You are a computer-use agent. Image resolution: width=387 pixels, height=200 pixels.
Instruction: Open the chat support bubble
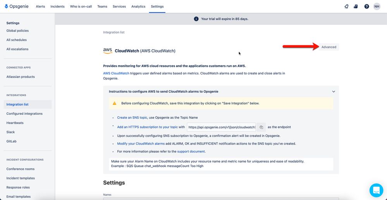376,190
